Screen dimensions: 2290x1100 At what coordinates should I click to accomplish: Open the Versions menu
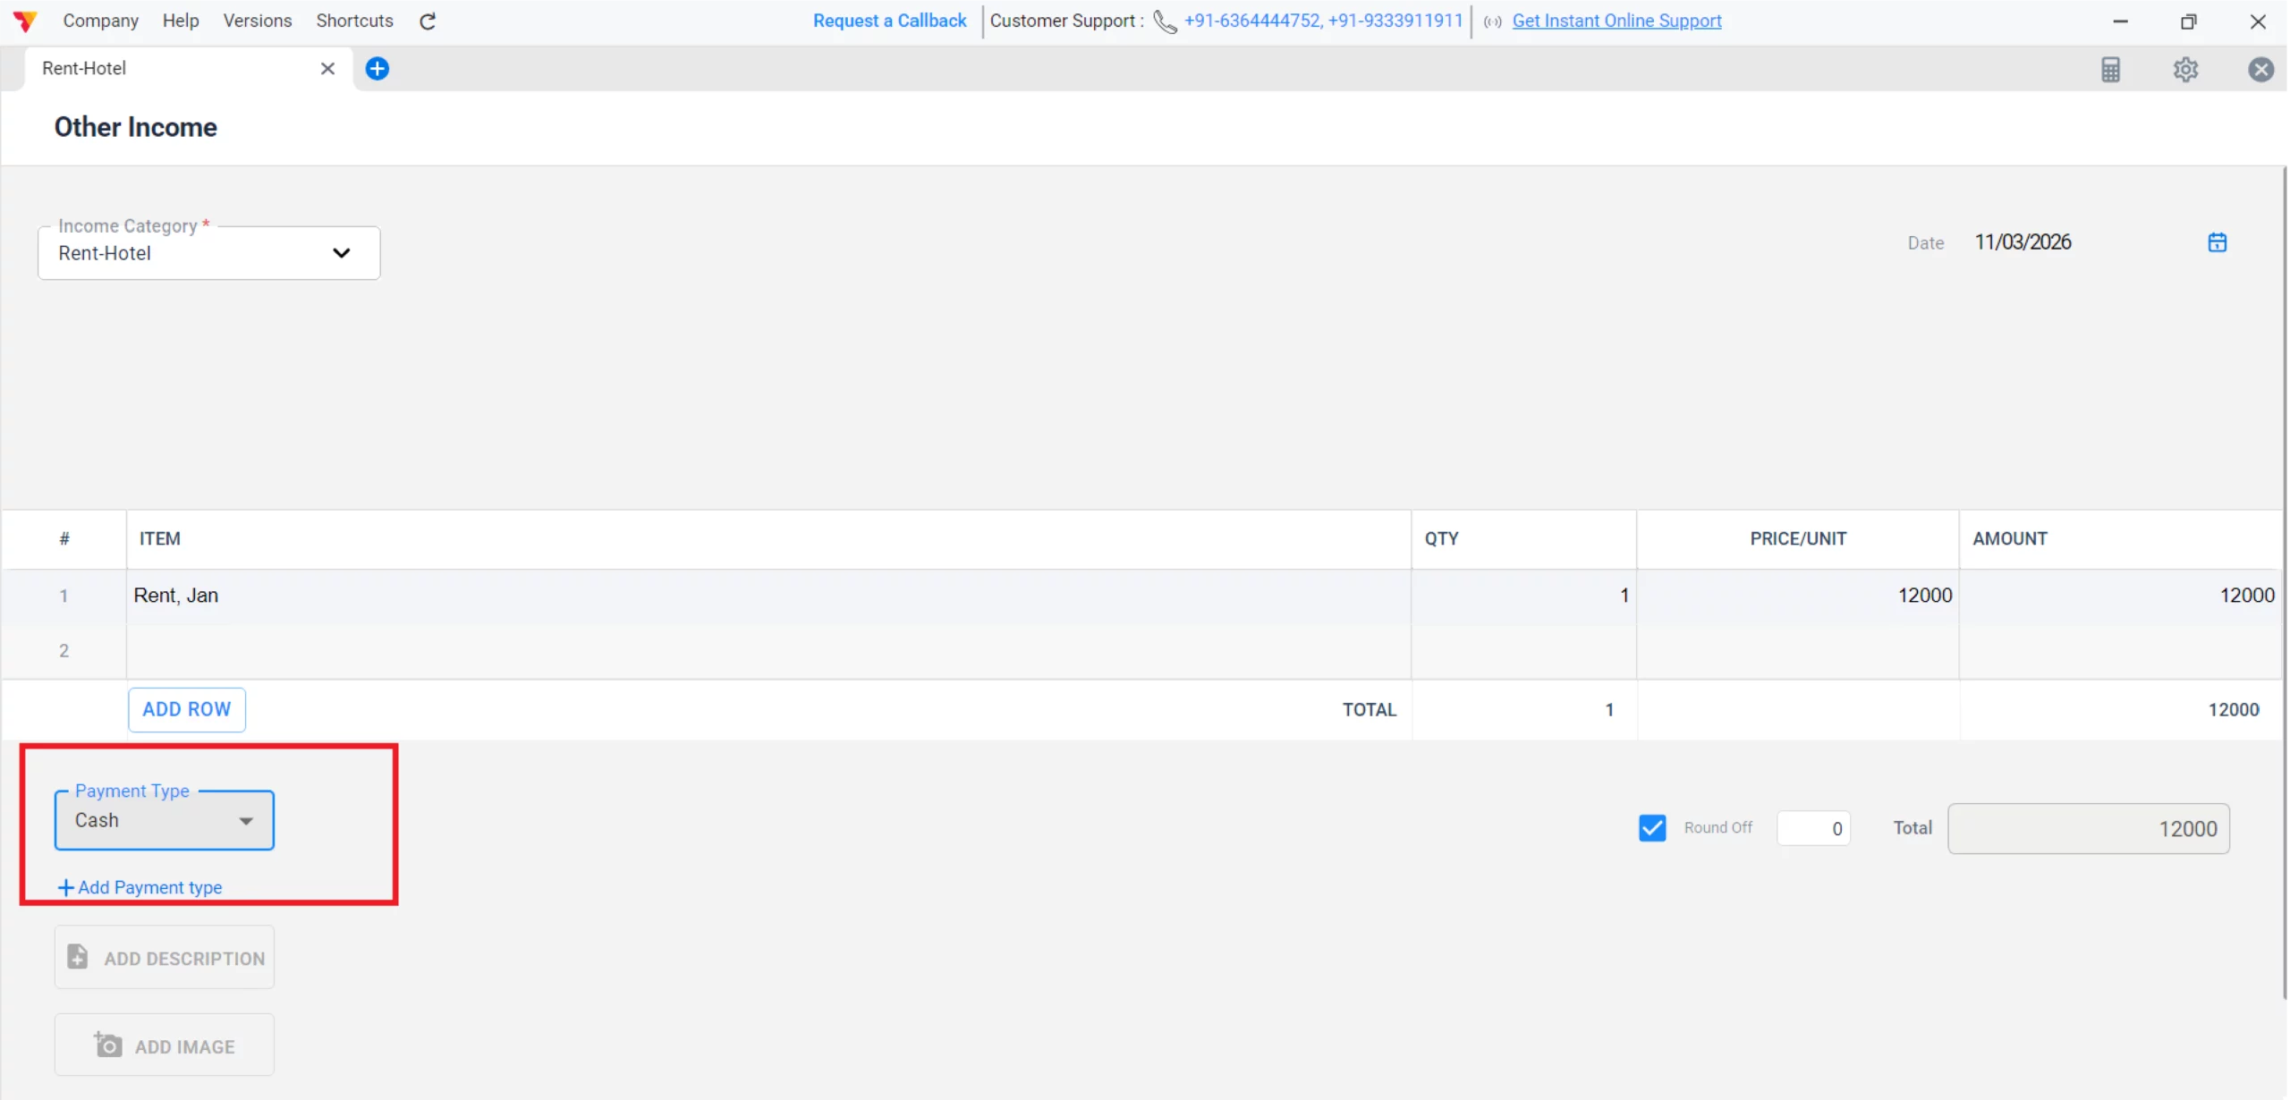pyautogui.click(x=257, y=21)
